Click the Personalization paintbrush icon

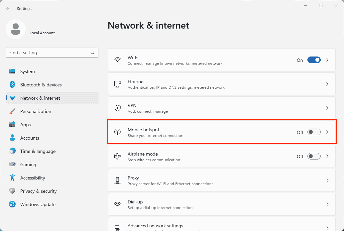[12, 111]
